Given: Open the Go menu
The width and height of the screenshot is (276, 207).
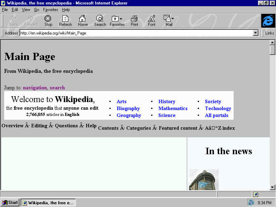Looking at the screenshot, I should [x=37, y=10].
